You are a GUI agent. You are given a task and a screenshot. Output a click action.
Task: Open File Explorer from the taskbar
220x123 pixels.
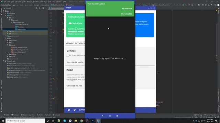76,121
